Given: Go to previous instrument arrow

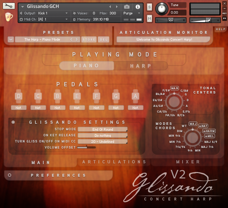Looking at the screenshot, I should point(110,7).
